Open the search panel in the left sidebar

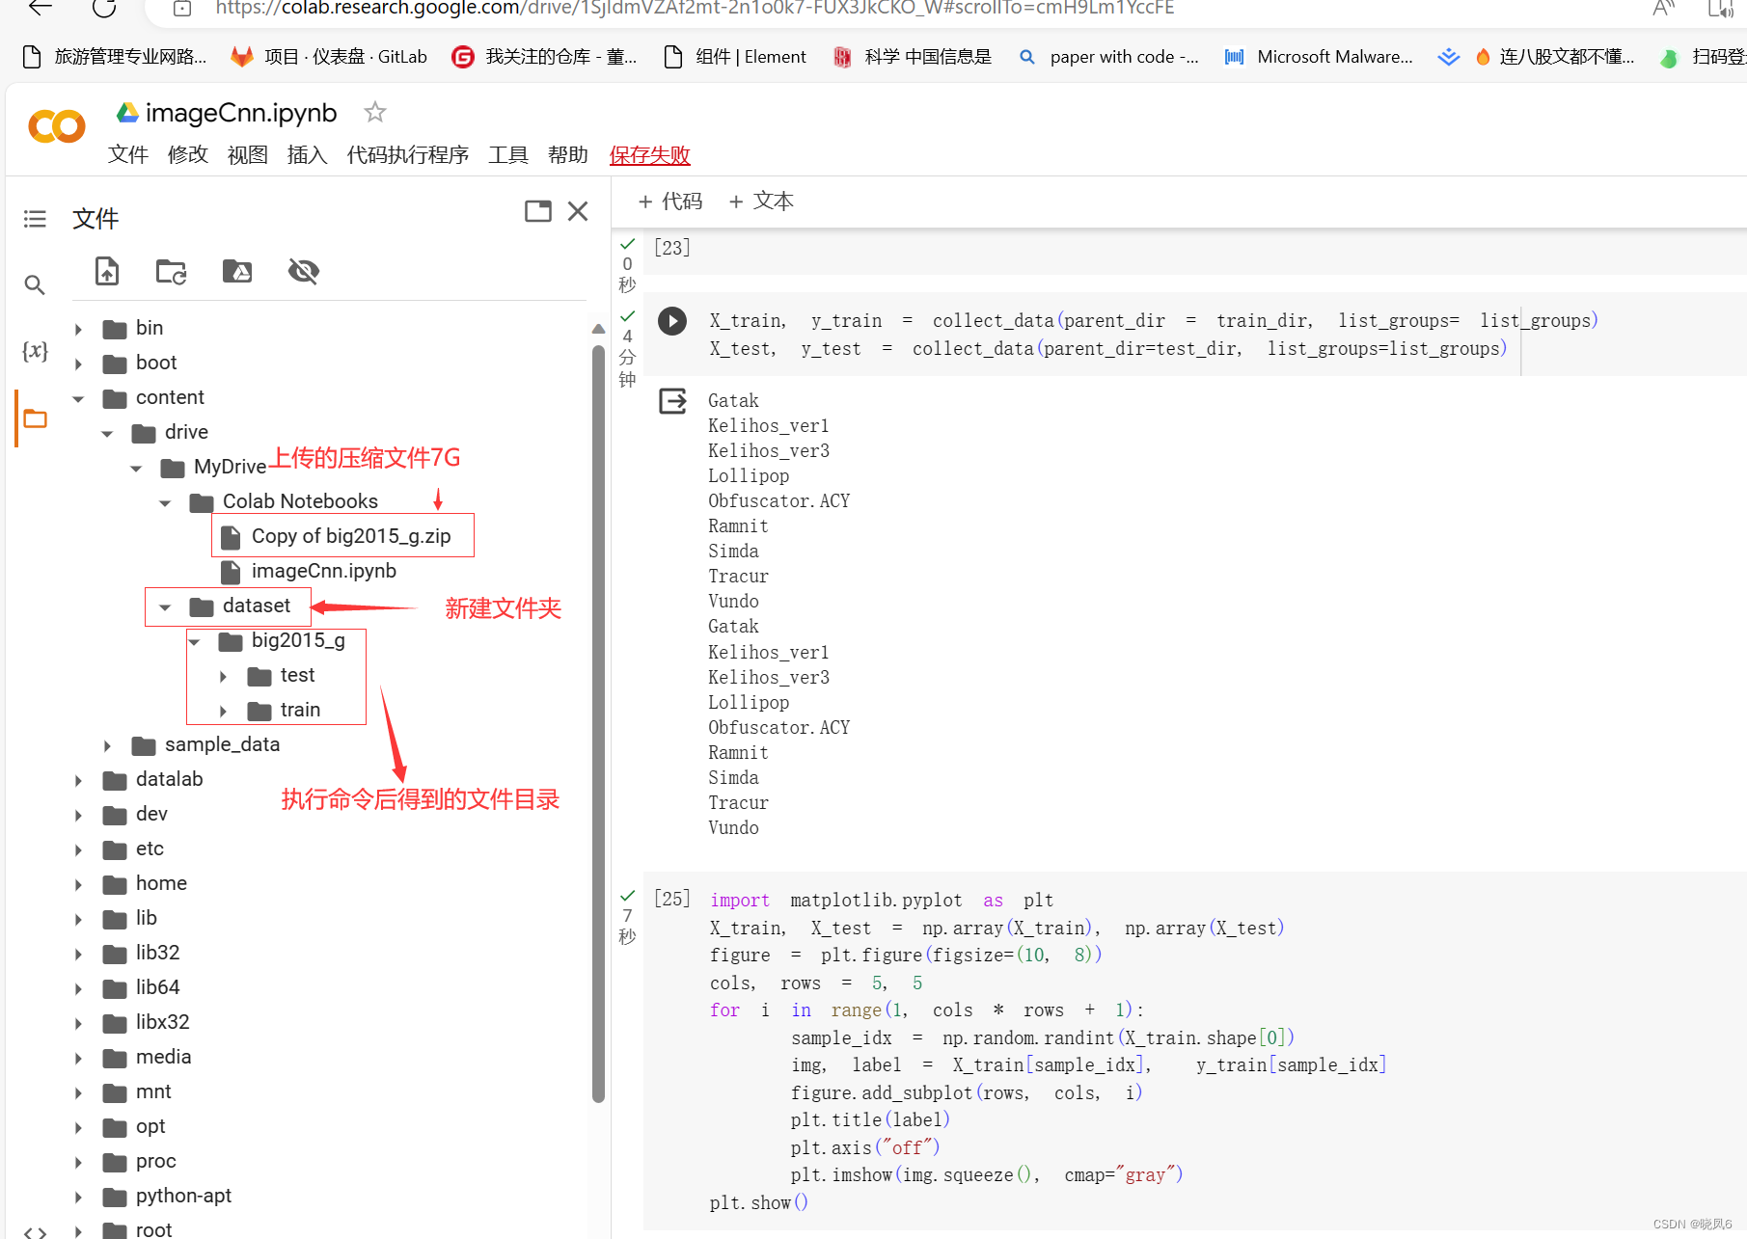35,284
